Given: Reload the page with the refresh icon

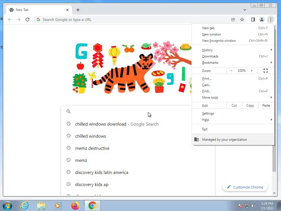Looking at the screenshot, I should pos(27,20).
